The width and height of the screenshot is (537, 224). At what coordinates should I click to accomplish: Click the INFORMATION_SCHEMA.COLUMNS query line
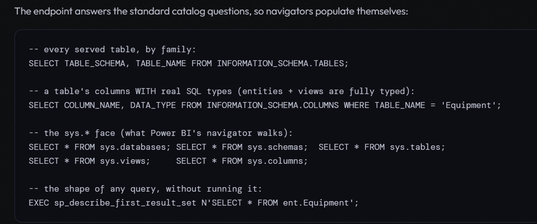[265, 106]
